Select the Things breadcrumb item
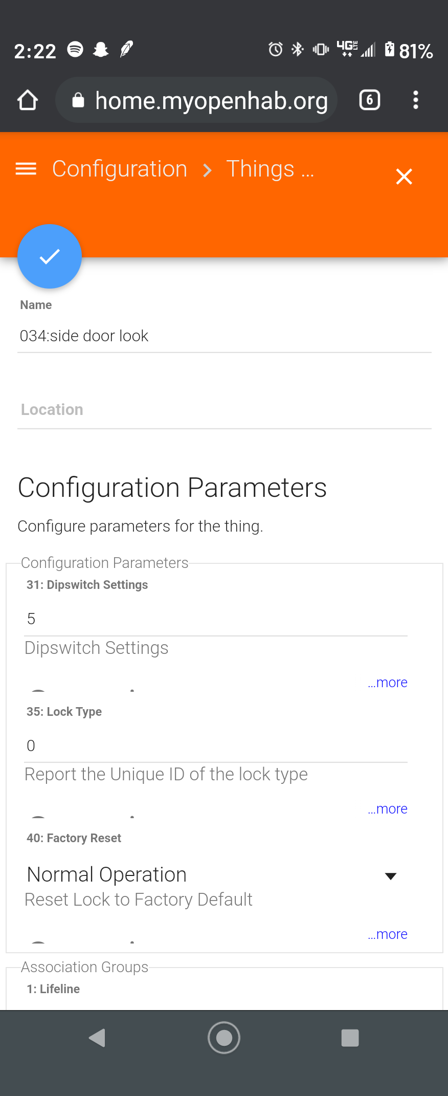The width and height of the screenshot is (448, 1096). (x=260, y=169)
